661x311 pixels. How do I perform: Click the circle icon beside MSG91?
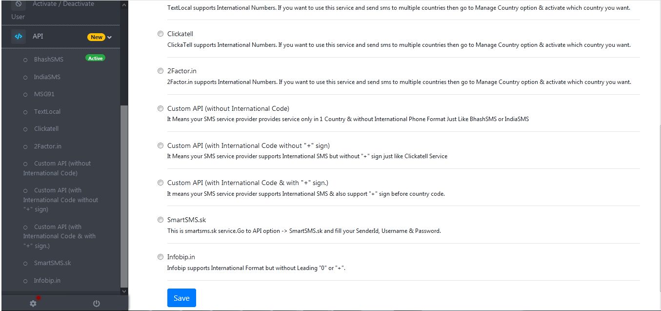25,94
